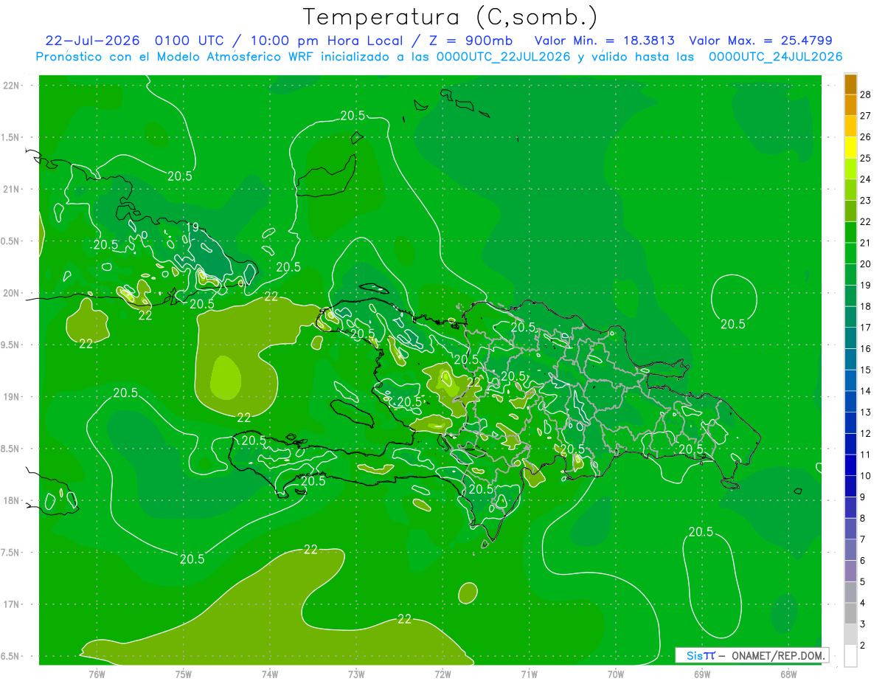Click the '18' label on color scale
The image size is (885, 684).
click(x=865, y=306)
